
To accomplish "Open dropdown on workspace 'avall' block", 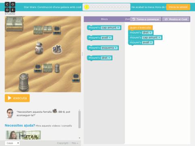I will coord(151,42).
